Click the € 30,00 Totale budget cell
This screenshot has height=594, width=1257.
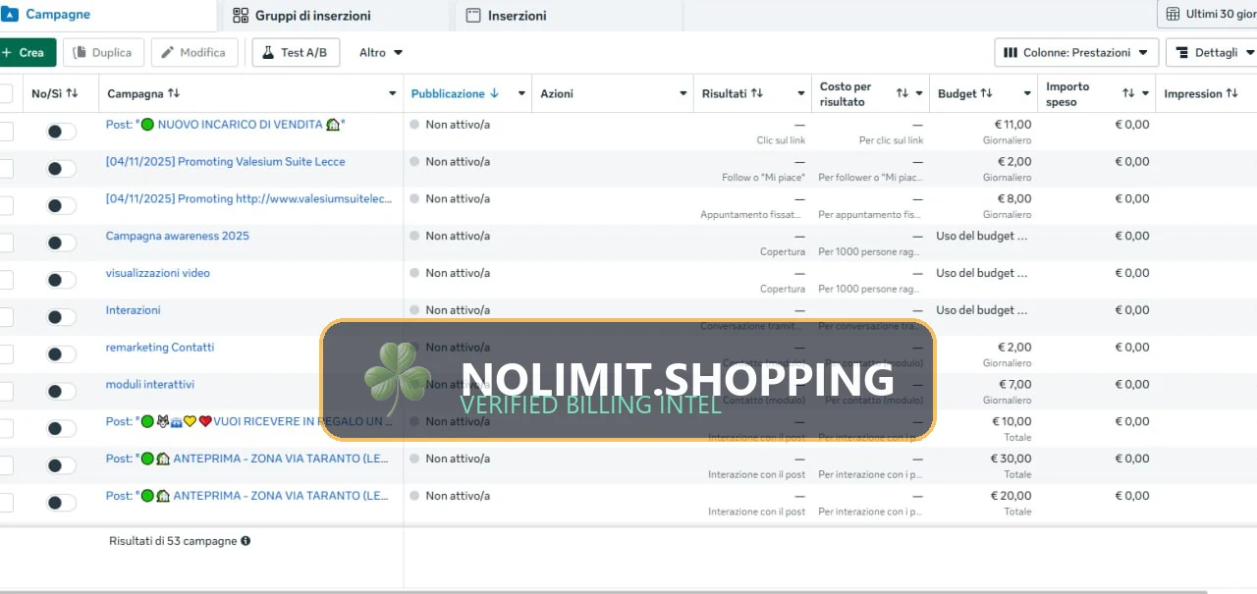tap(983, 465)
